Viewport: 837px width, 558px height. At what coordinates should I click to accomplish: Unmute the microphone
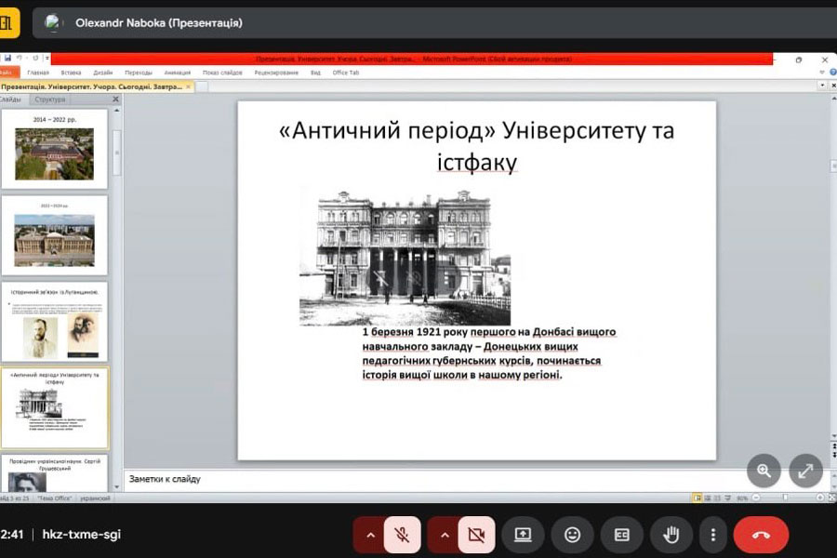pos(402,535)
